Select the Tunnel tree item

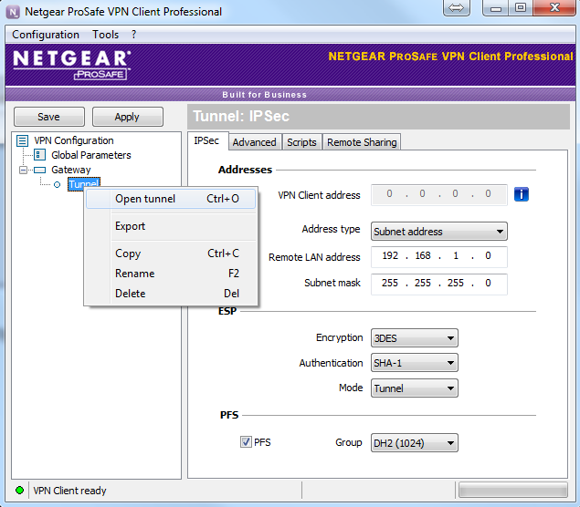(84, 184)
